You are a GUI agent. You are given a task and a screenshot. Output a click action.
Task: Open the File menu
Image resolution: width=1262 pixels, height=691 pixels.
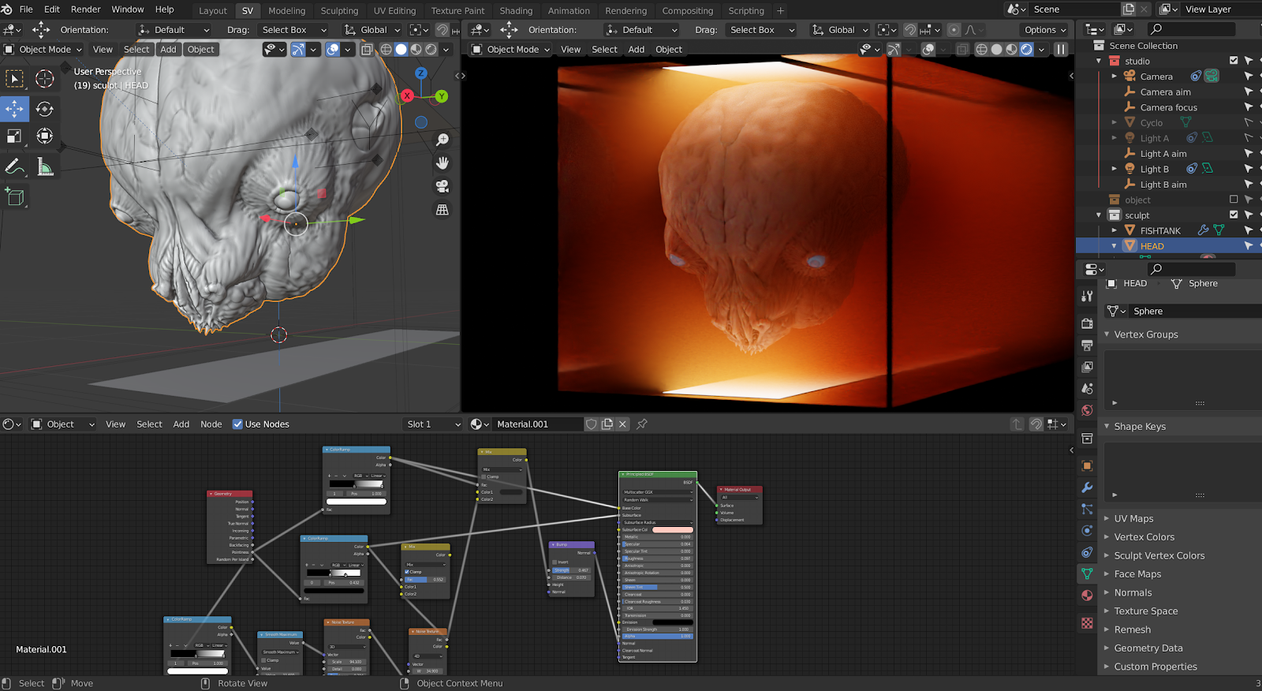click(x=26, y=9)
